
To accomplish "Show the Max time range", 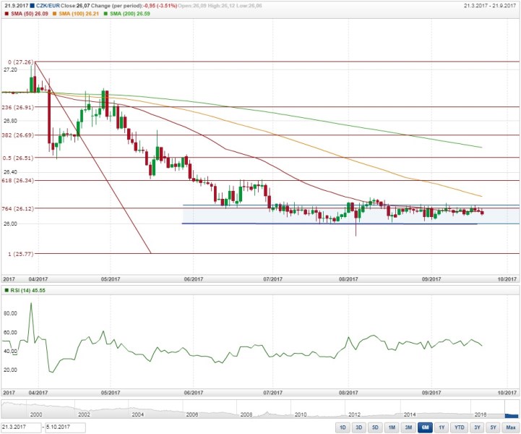I will (x=510, y=428).
